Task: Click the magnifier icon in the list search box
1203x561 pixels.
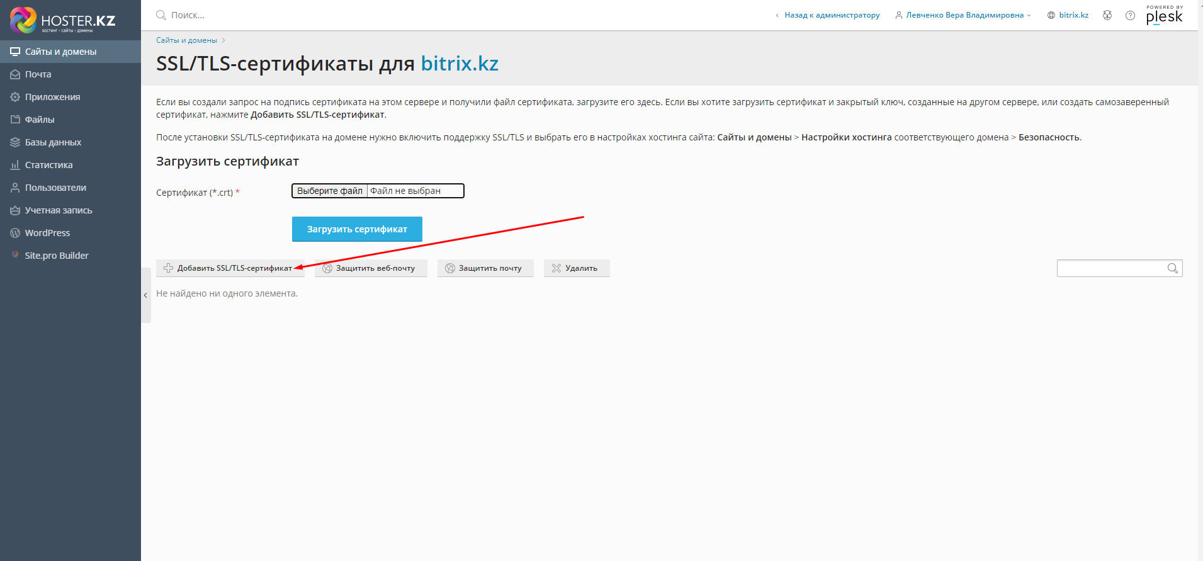Action: tap(1173, 268)
